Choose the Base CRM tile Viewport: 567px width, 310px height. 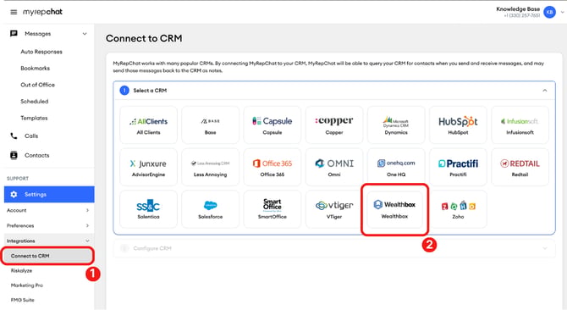(x=210, y=125)
